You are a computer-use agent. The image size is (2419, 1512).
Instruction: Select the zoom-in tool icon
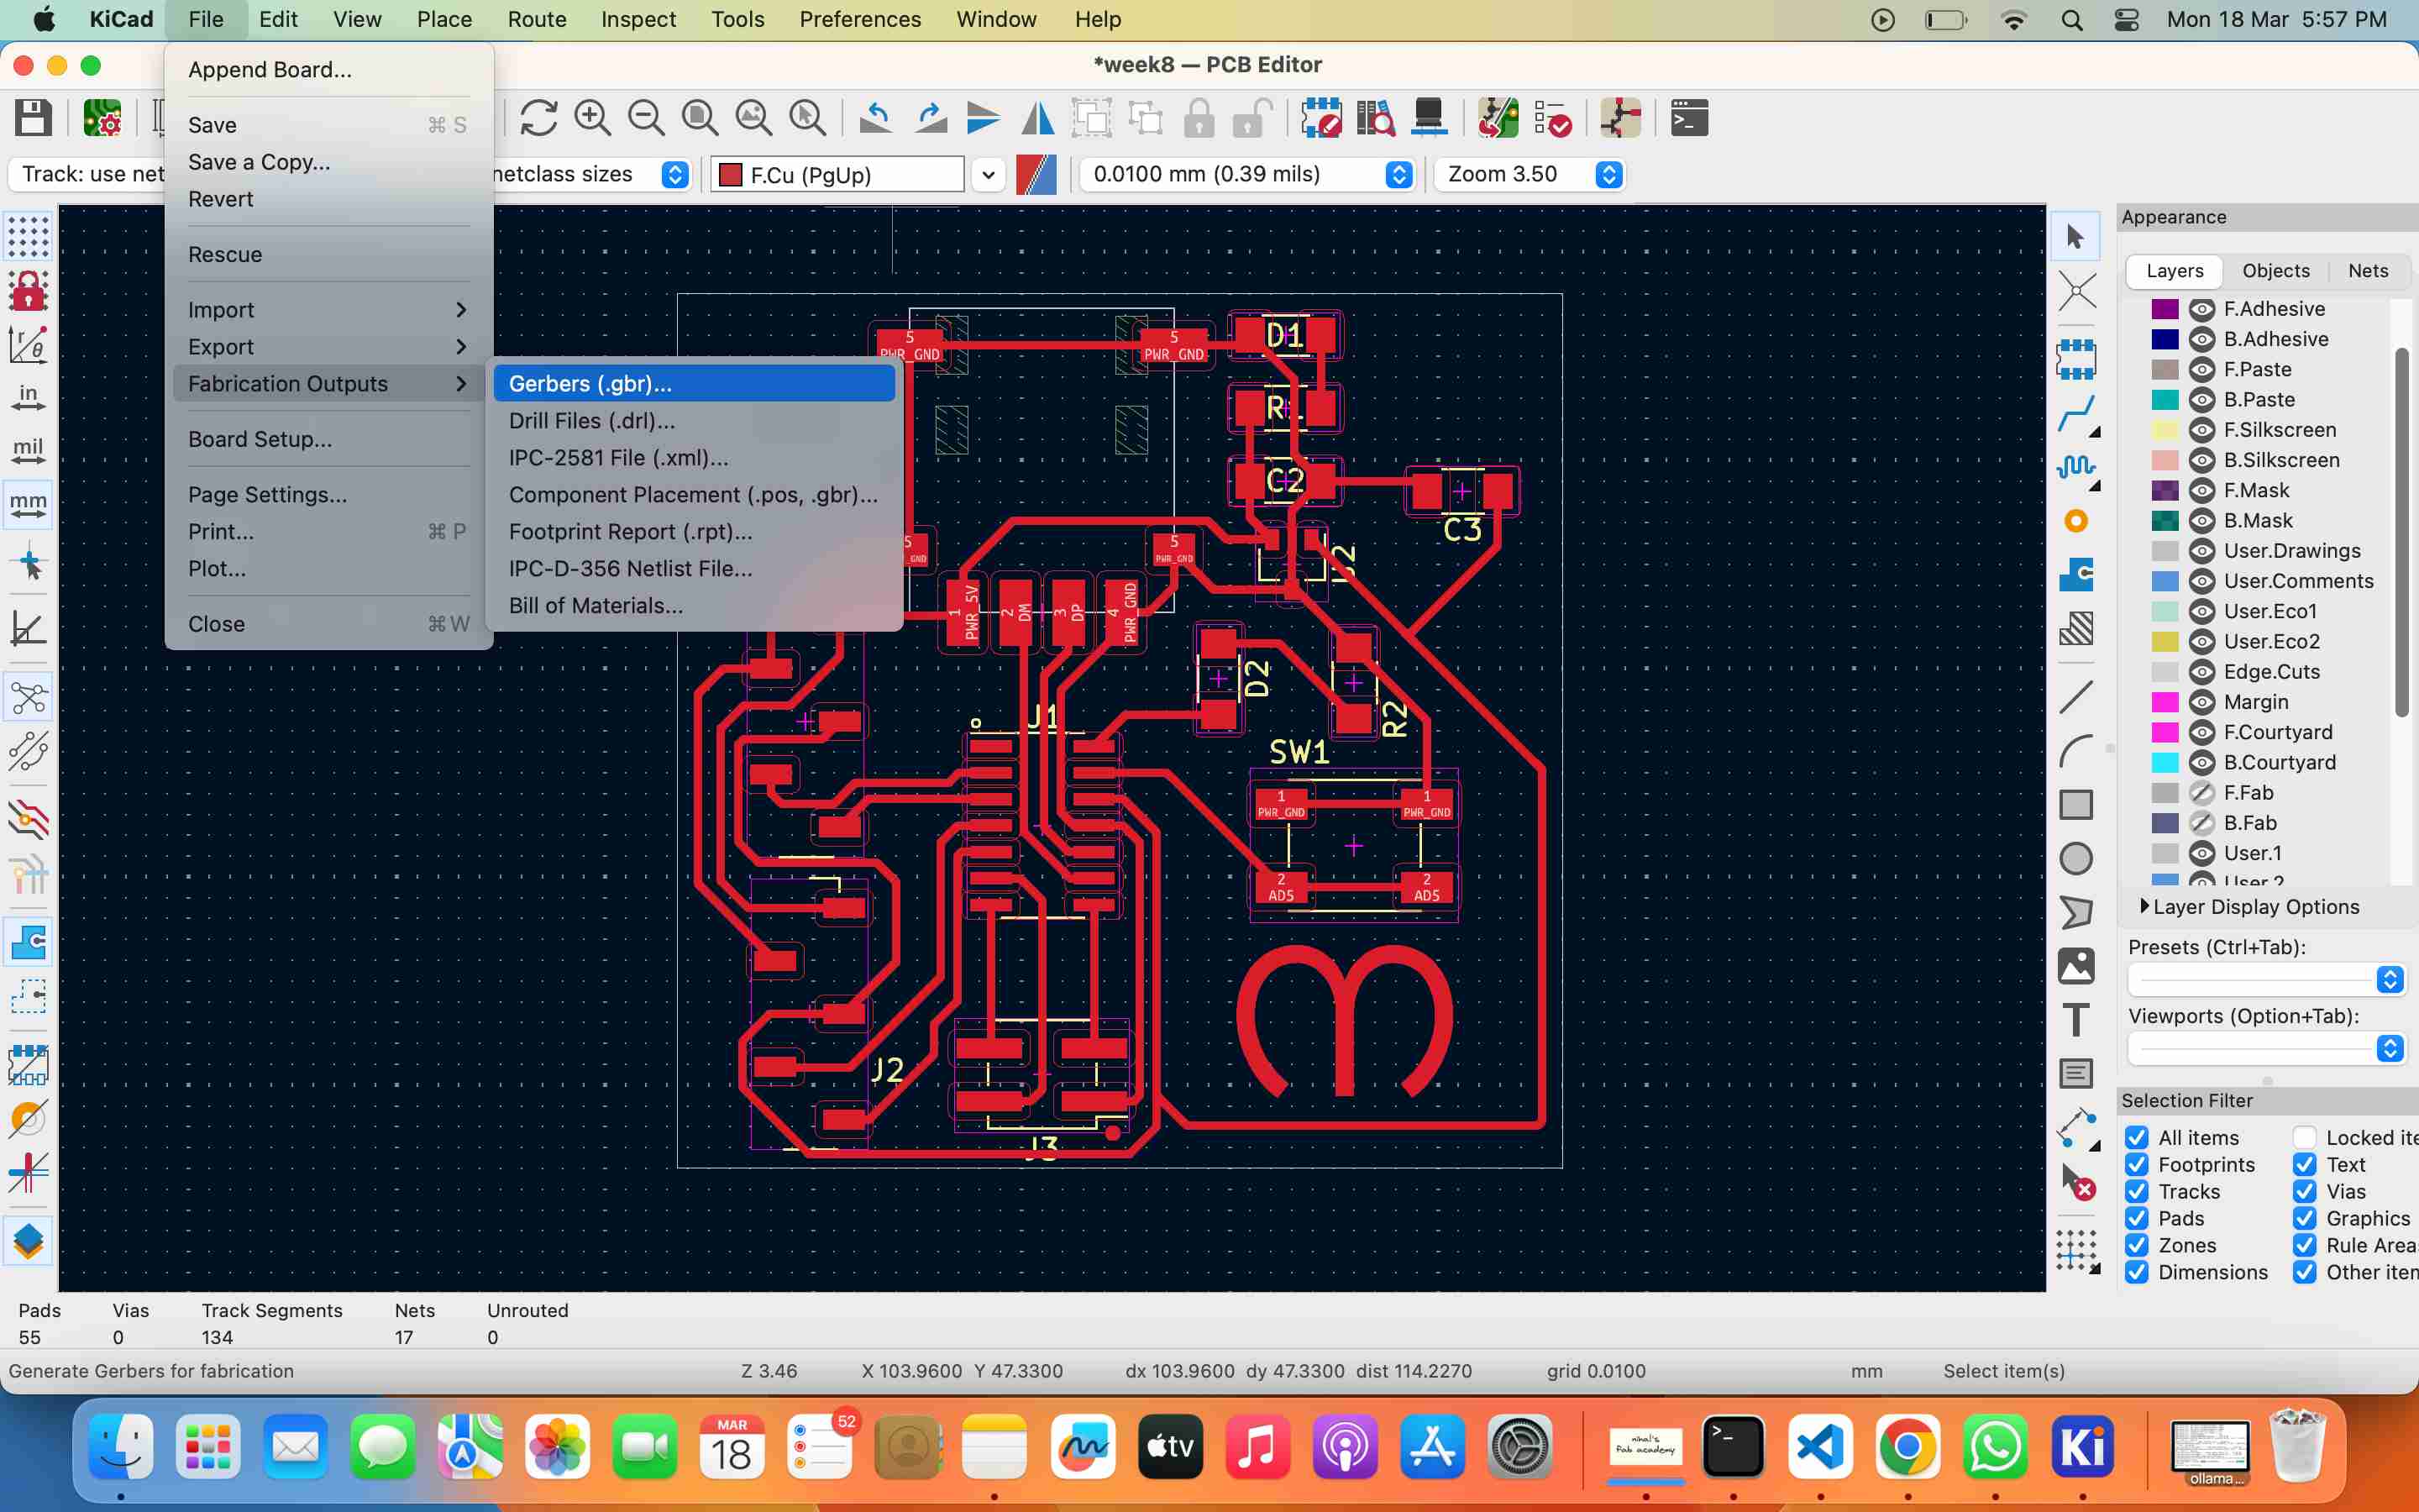coord(592,117)
